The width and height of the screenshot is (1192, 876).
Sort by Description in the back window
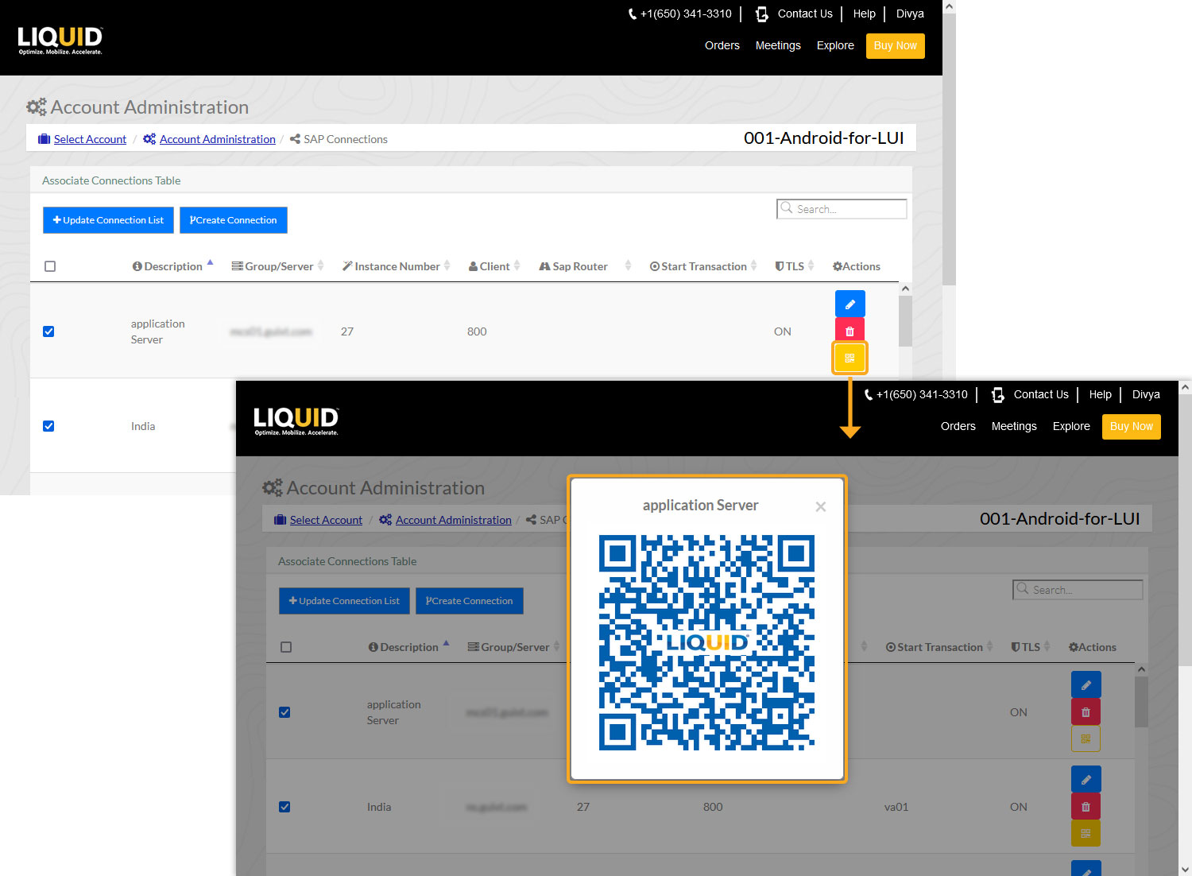click(172, 266)
